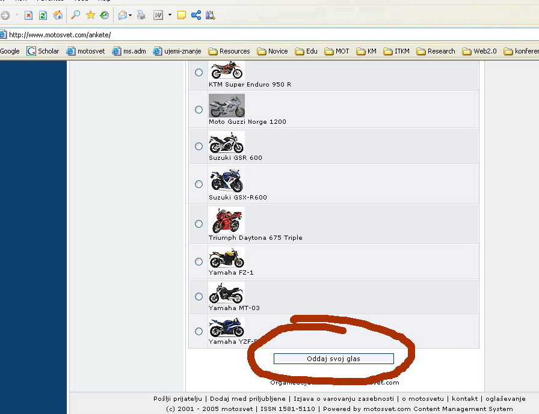Open the motosvet bookmark in Links bar
Screen dimensions: 539x414
coord(85,51)
